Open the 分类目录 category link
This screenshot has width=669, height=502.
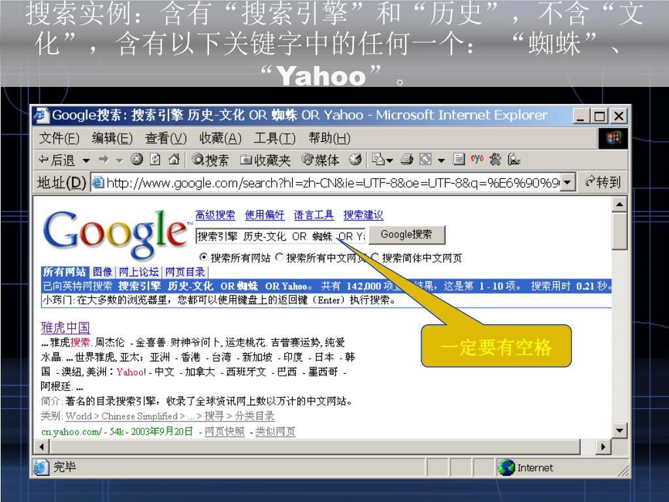(255, 416)
